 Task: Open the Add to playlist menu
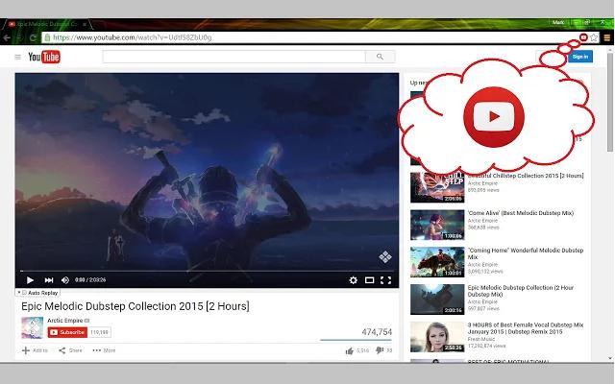pyautogui.click(x=35, y=350)
